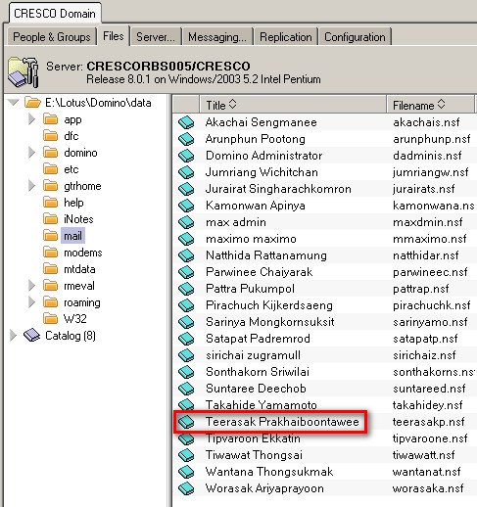This screenshot has height=507, width=477.
Task: Click the Catalog (8) book icon
Action: click(31, 336)
